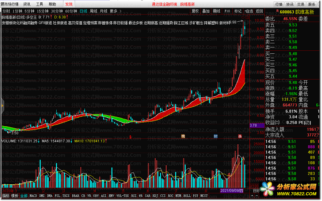Screen dimensions: 322x201
Task: Open the 画线 drawing tools
Action: [216, 11]
